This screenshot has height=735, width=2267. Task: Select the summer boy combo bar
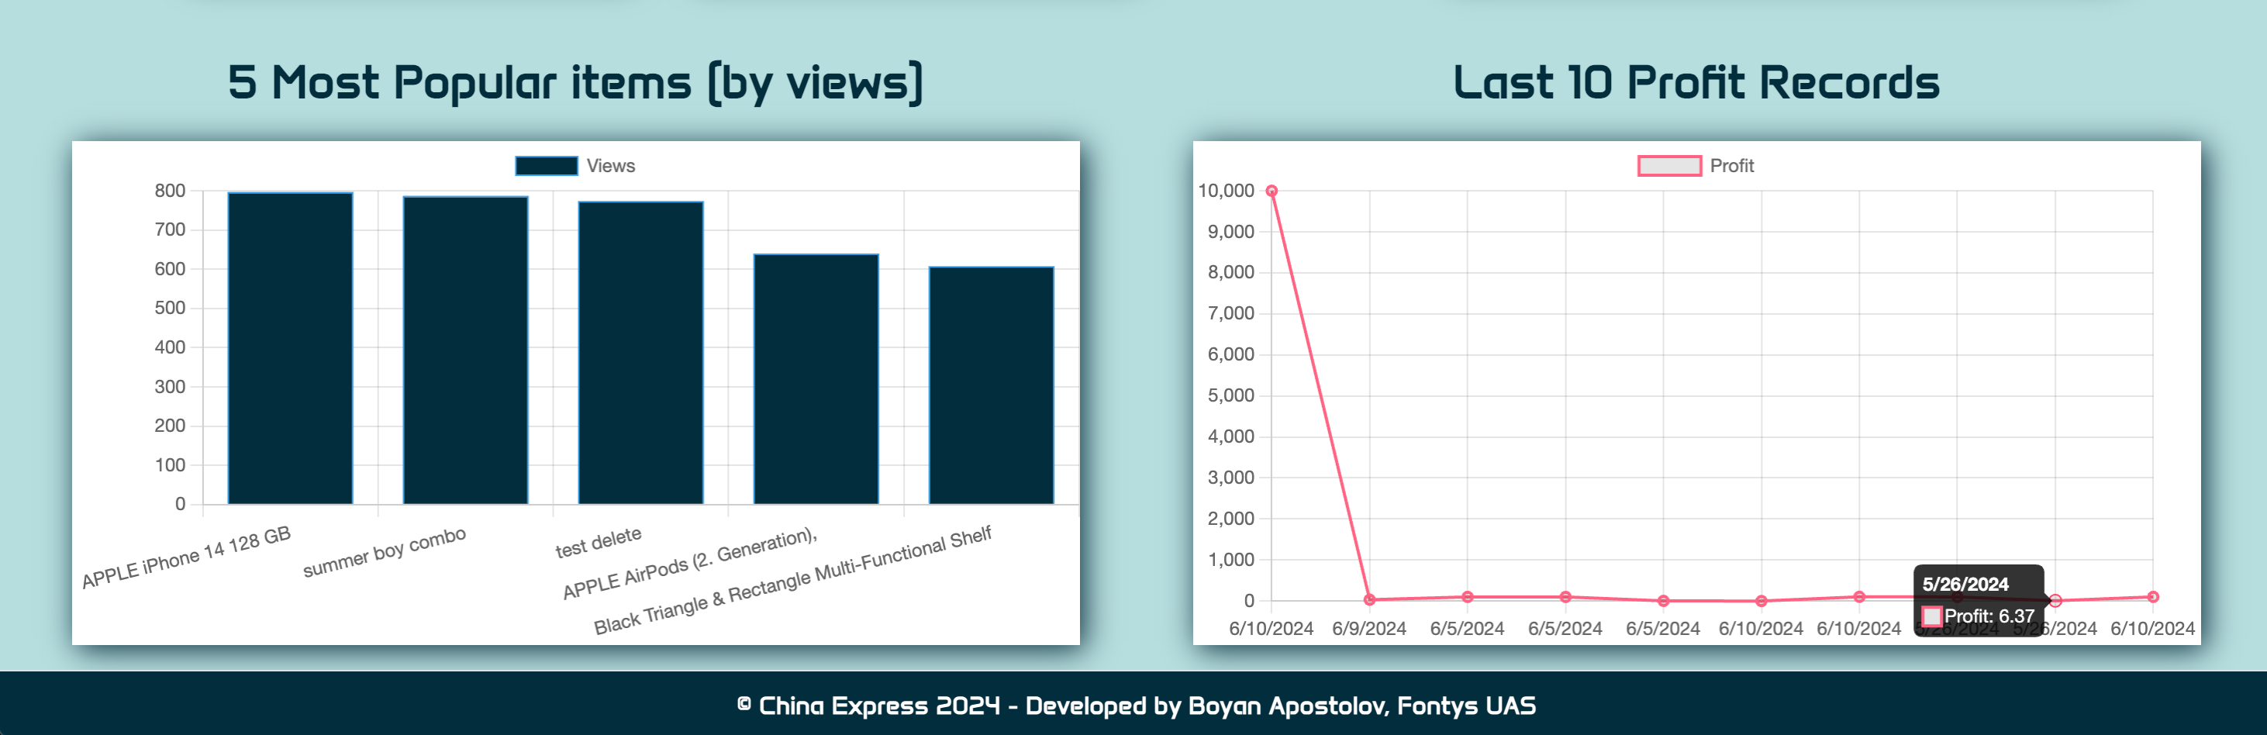(x=465, y=350)
